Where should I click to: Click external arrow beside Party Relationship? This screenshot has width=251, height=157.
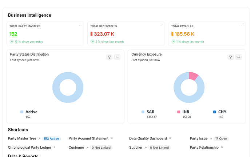point(222,148)
